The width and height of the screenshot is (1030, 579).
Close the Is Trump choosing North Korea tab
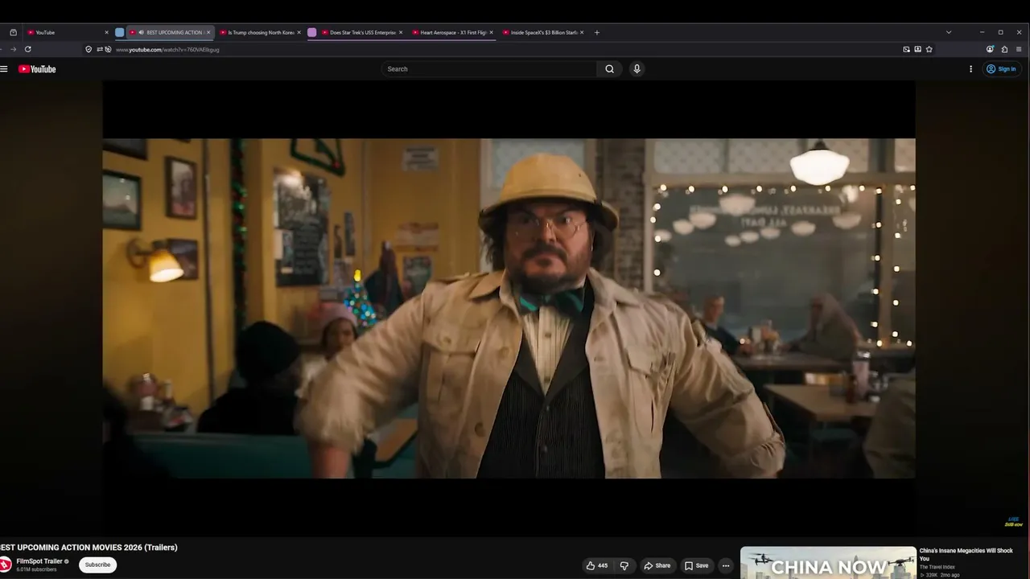[x=299, y=32]
